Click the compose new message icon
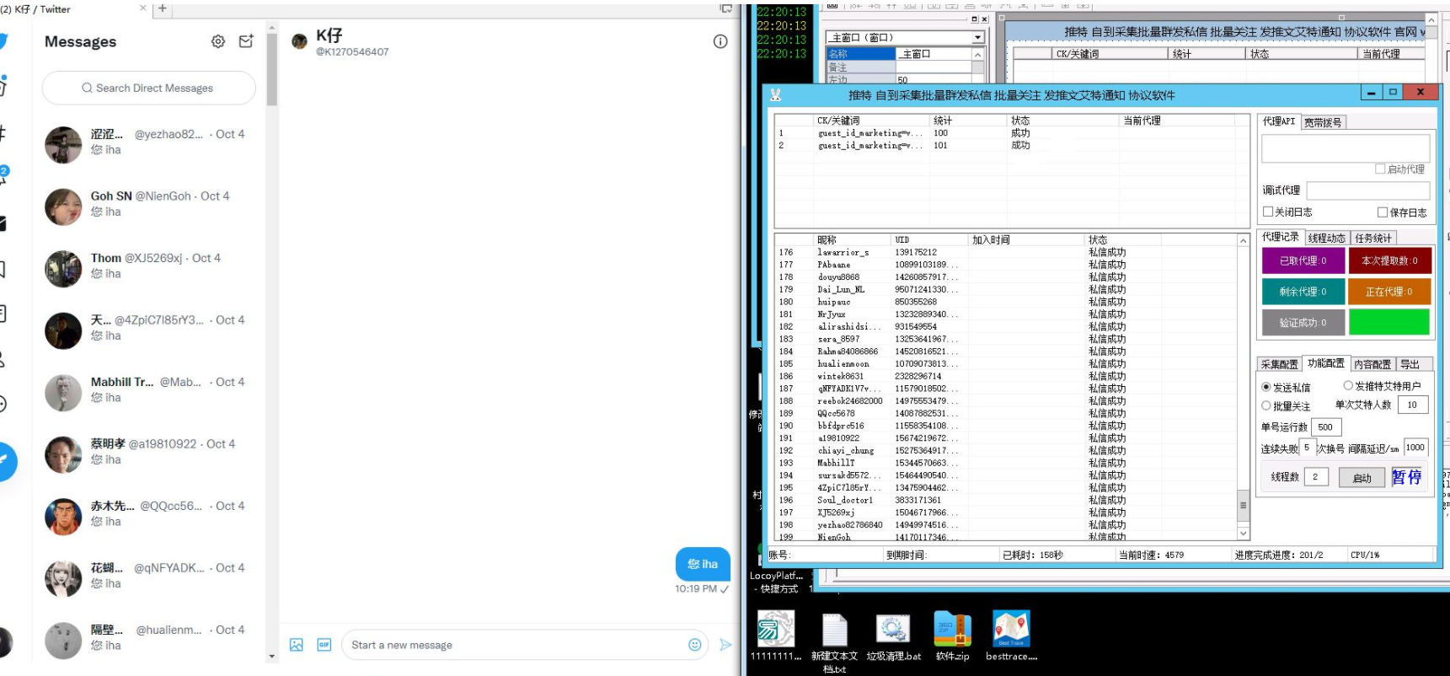 pyautogui.click(x=246, y=41)
